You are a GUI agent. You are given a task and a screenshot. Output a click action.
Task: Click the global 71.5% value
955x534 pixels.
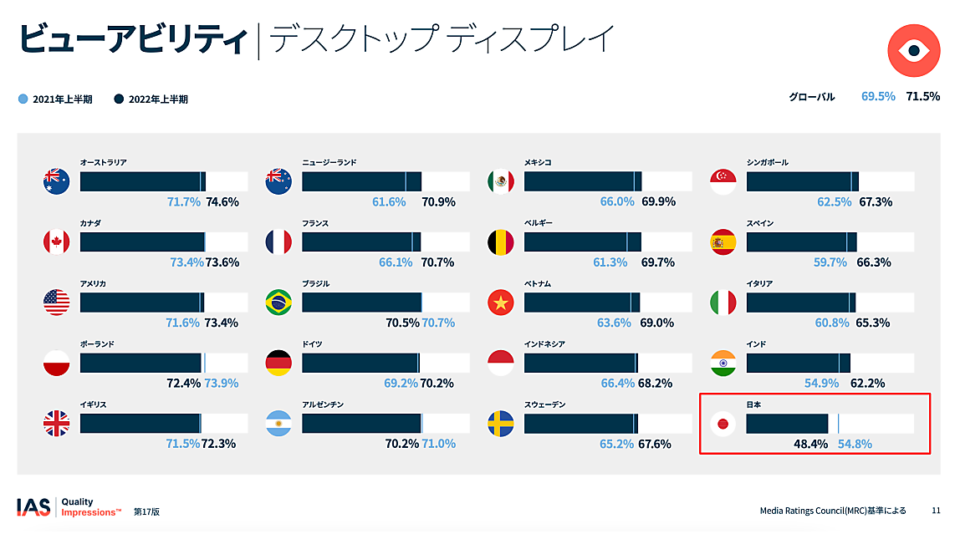[x=923, y=96]
